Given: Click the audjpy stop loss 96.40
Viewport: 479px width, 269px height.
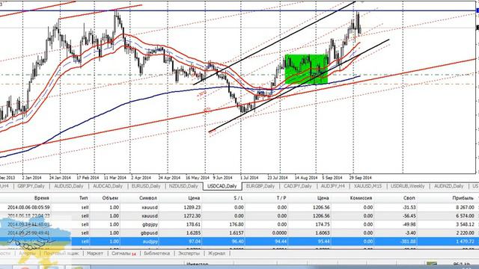Looking at the screenshot, I should pyautogui.click(x=238, y=241).
